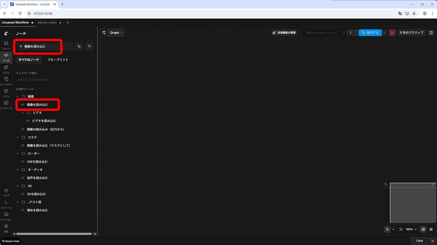
Task: Toggle the minimap visibility button
Action: pos(423,229)
